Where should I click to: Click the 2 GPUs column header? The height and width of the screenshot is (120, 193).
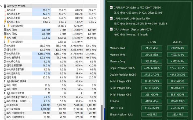[x=152, y=42]
